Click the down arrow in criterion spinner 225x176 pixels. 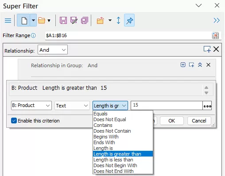(206, 93)
